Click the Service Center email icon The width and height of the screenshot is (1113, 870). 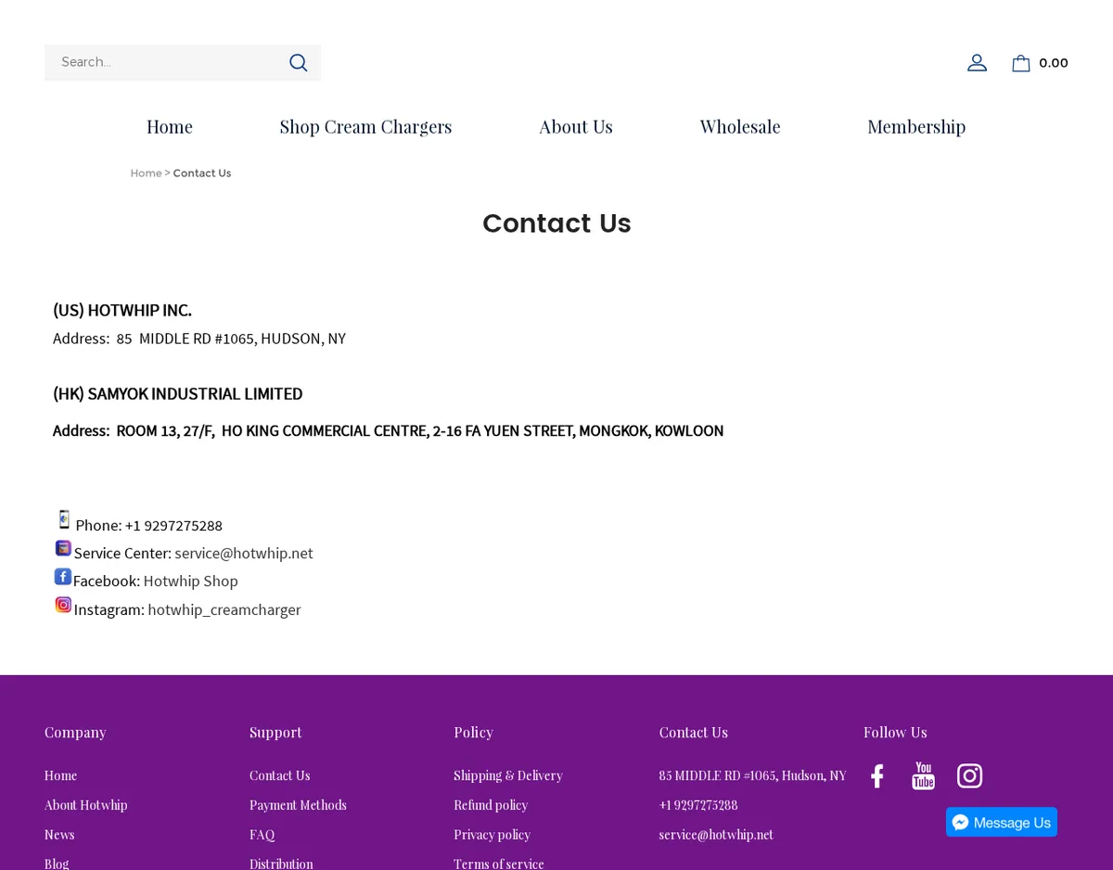point(63,548)
